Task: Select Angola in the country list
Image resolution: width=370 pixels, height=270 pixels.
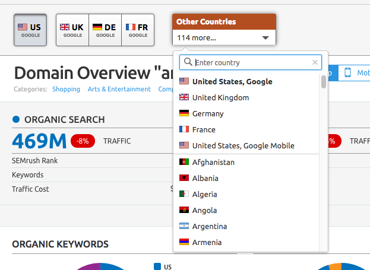Action: (x=246, y=210)
